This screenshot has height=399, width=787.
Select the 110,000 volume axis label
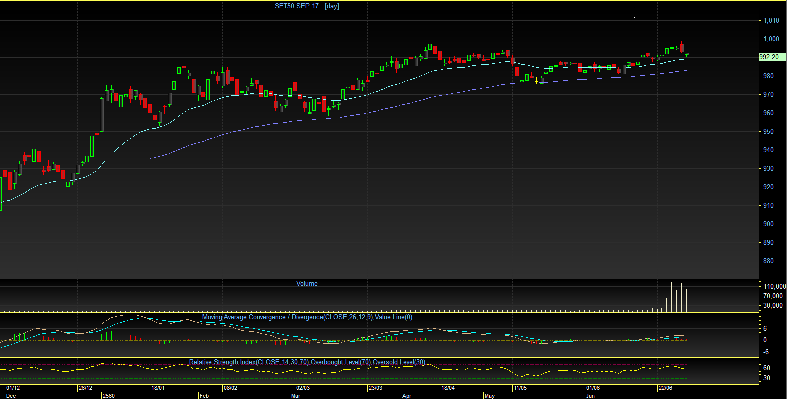[x=774, y=286]
